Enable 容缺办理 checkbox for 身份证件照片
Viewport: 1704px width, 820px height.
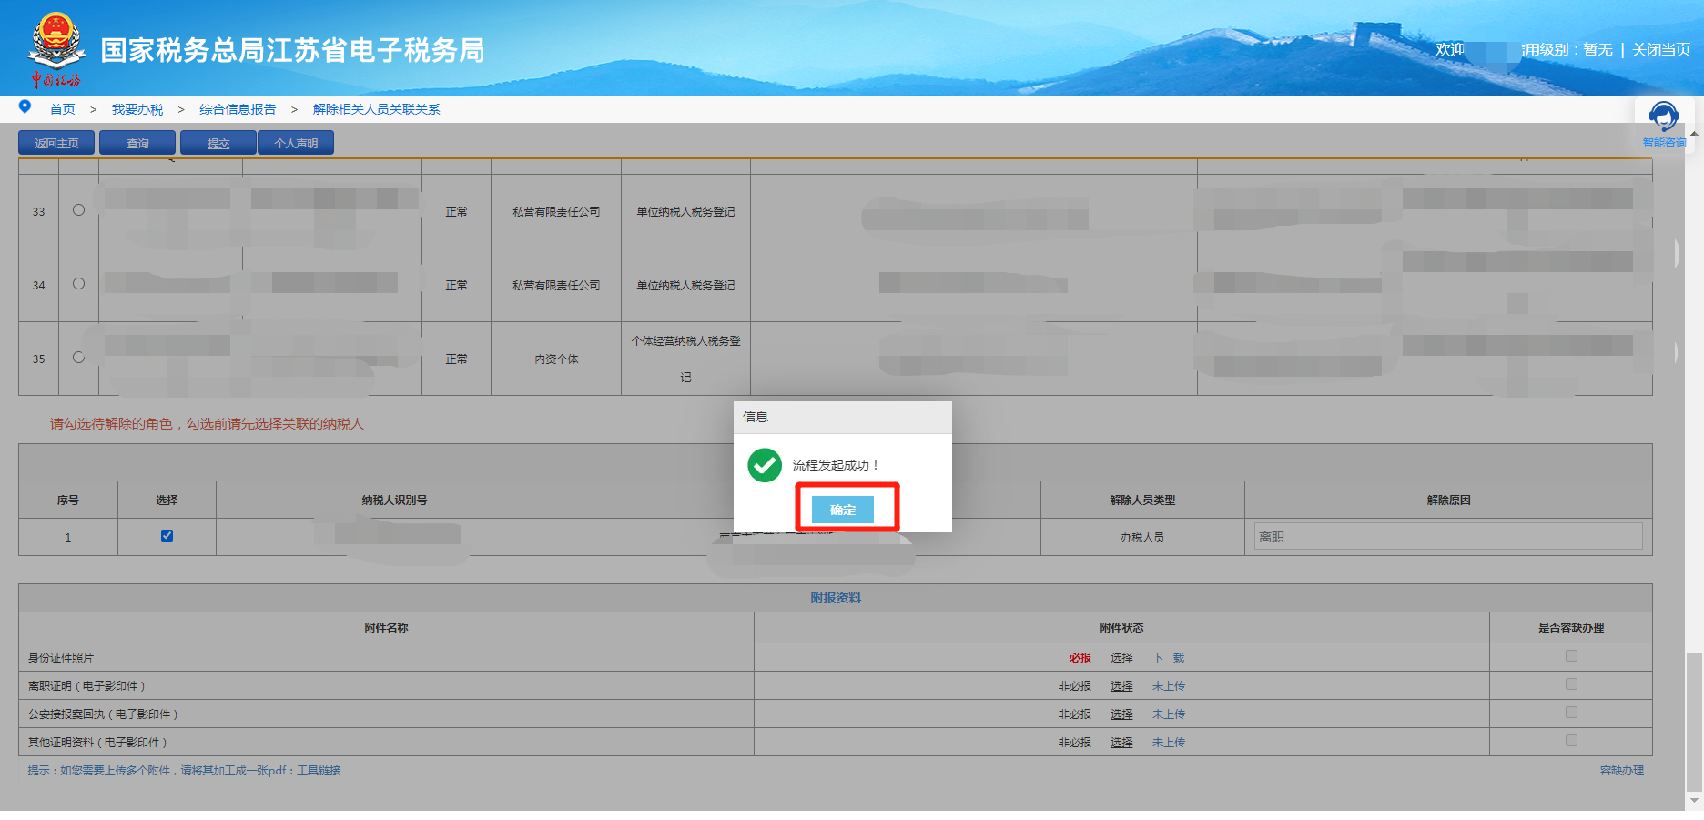coord(1570,656)
